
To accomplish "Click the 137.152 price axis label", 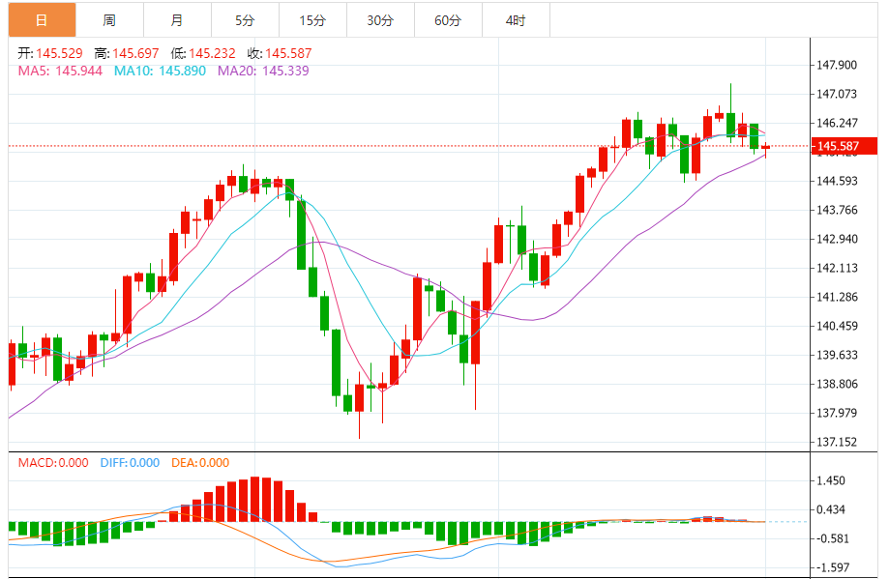I will click(837, 442).
